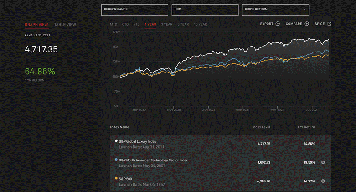Image resolution: width=356 pixels, height=192 pixels.
Task: Click the As of Jul 30, 2021 date
Action: pos(37,35)
